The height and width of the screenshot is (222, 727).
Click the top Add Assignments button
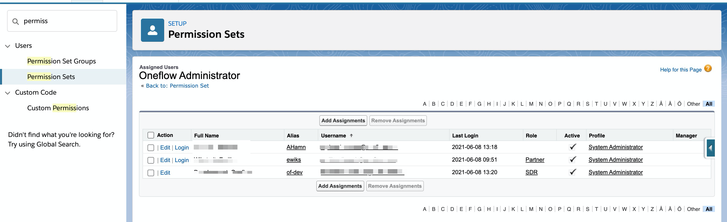click(343, 120)
